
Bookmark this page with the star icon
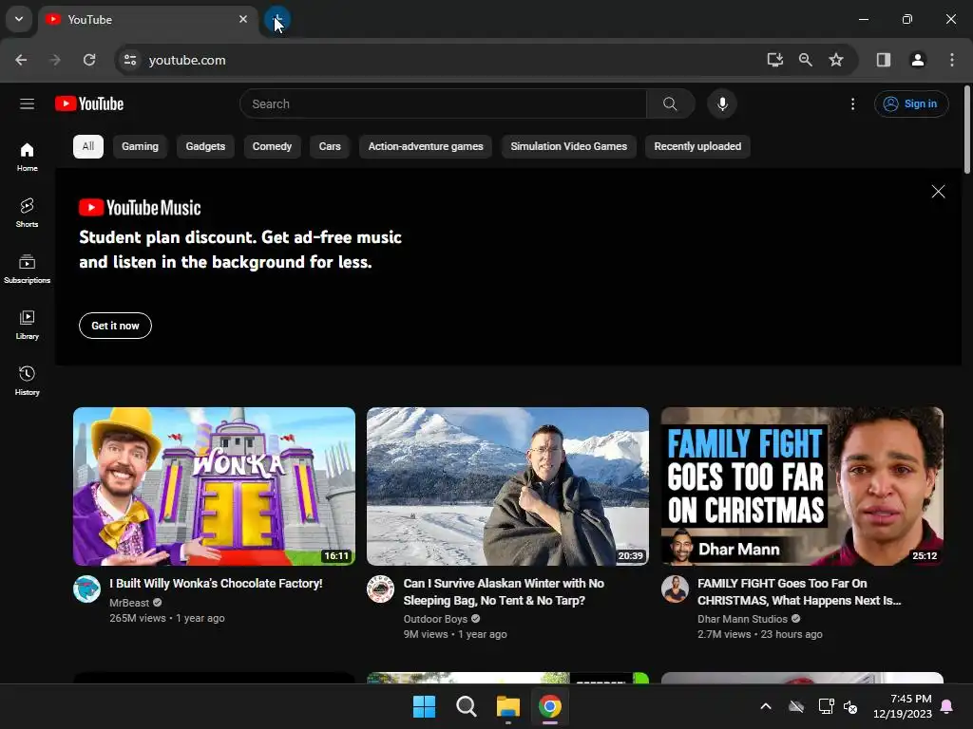[x=836, y=60]
